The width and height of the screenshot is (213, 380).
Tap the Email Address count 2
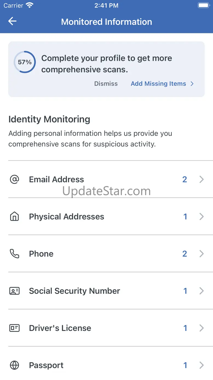185,179
